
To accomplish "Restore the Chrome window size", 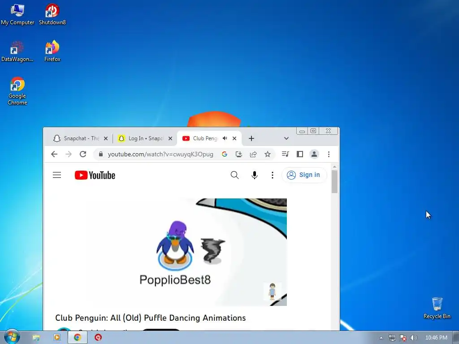I will pyautogui.click(x=313, y=131).
